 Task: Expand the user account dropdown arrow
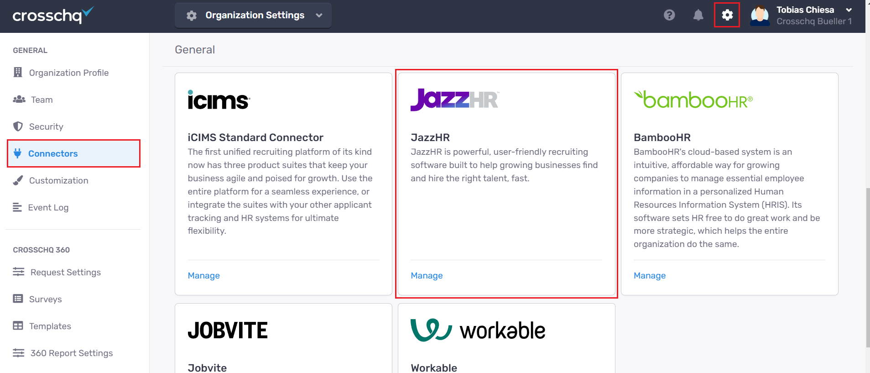click(849, 10)
